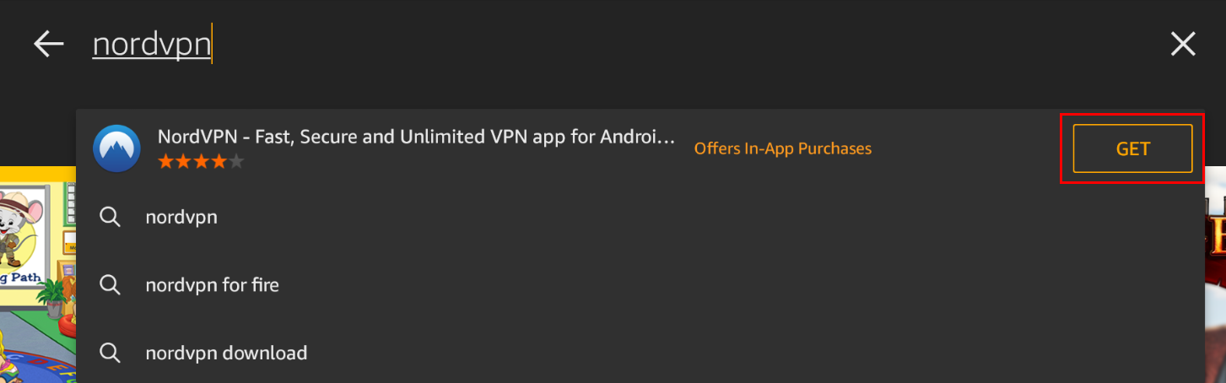Open the partially hidden game banner at right edge

coord(1215,224)
